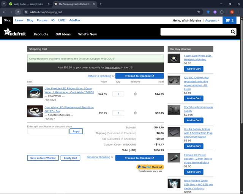Click the search magnifier icon
The height and width of the screenshot is (194, 243).
point(233,32)
